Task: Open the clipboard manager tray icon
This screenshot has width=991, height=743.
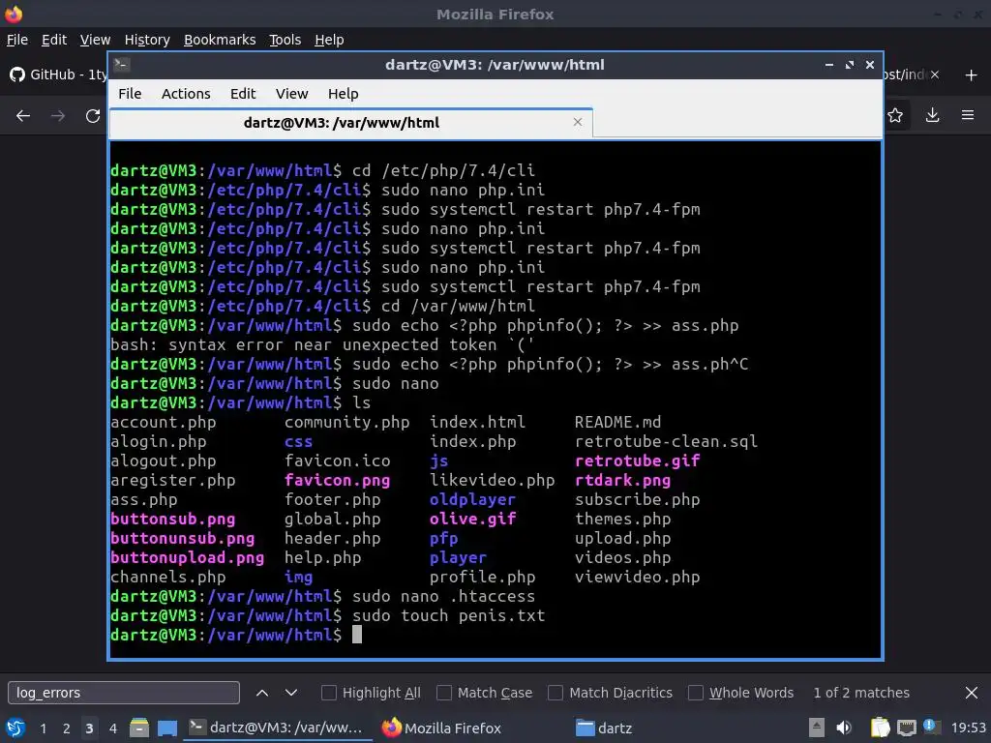Action: click(880, 728)
